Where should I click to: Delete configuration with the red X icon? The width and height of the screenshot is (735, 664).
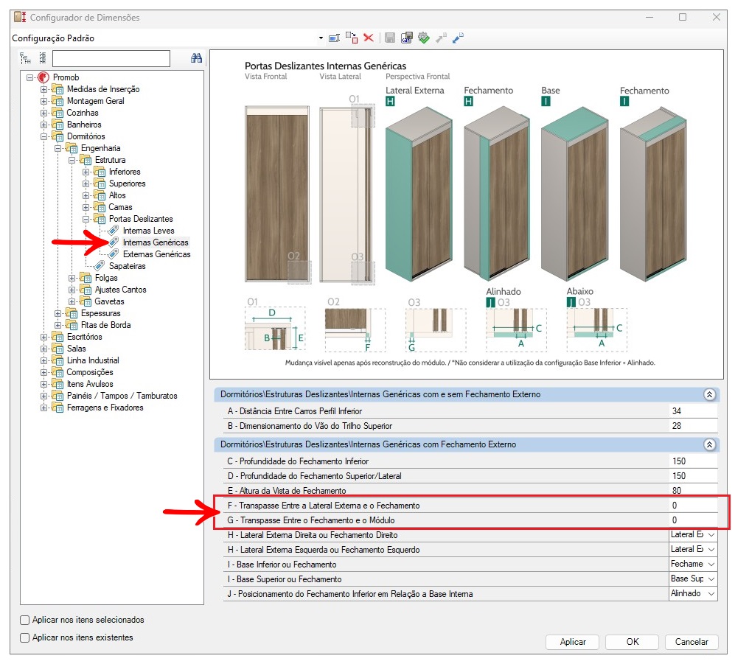(x=369, y=38)
